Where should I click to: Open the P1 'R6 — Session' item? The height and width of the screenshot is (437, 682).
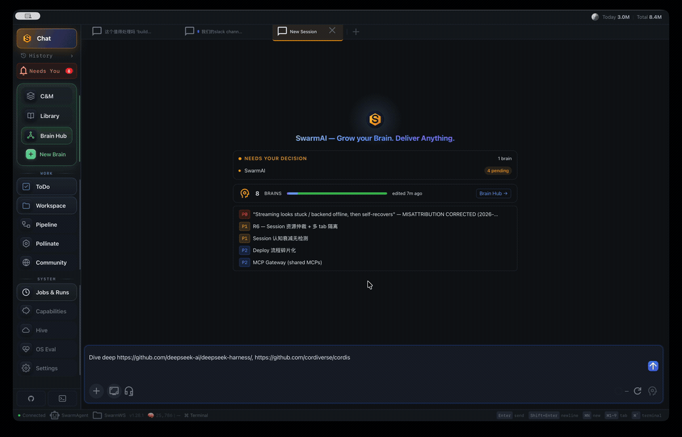pyautogui.click(x=375, y=226)
